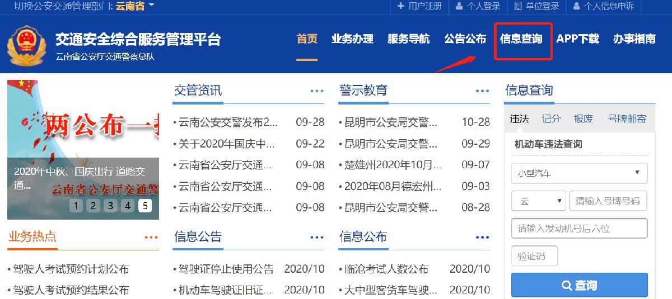
Task: Open the 服务导航 navigation item
Action: [409, 39]
